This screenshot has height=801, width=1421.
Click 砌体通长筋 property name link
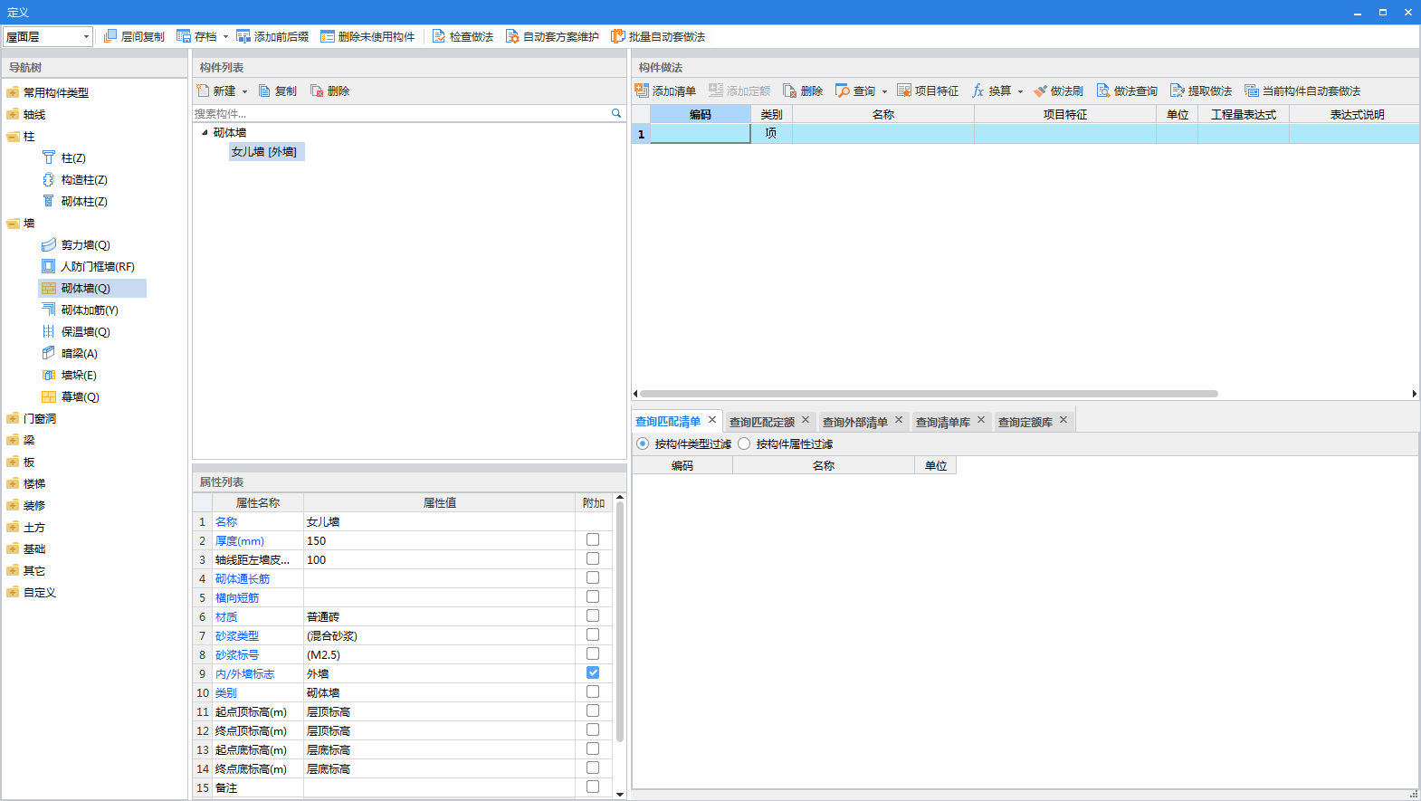pos(243,578)
